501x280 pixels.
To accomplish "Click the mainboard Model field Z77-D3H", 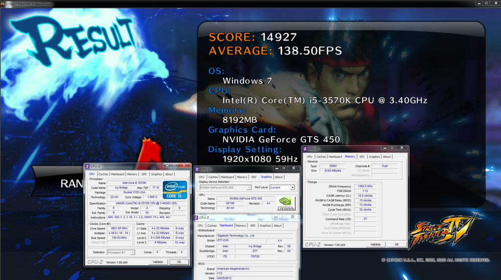I will [241, 240].
